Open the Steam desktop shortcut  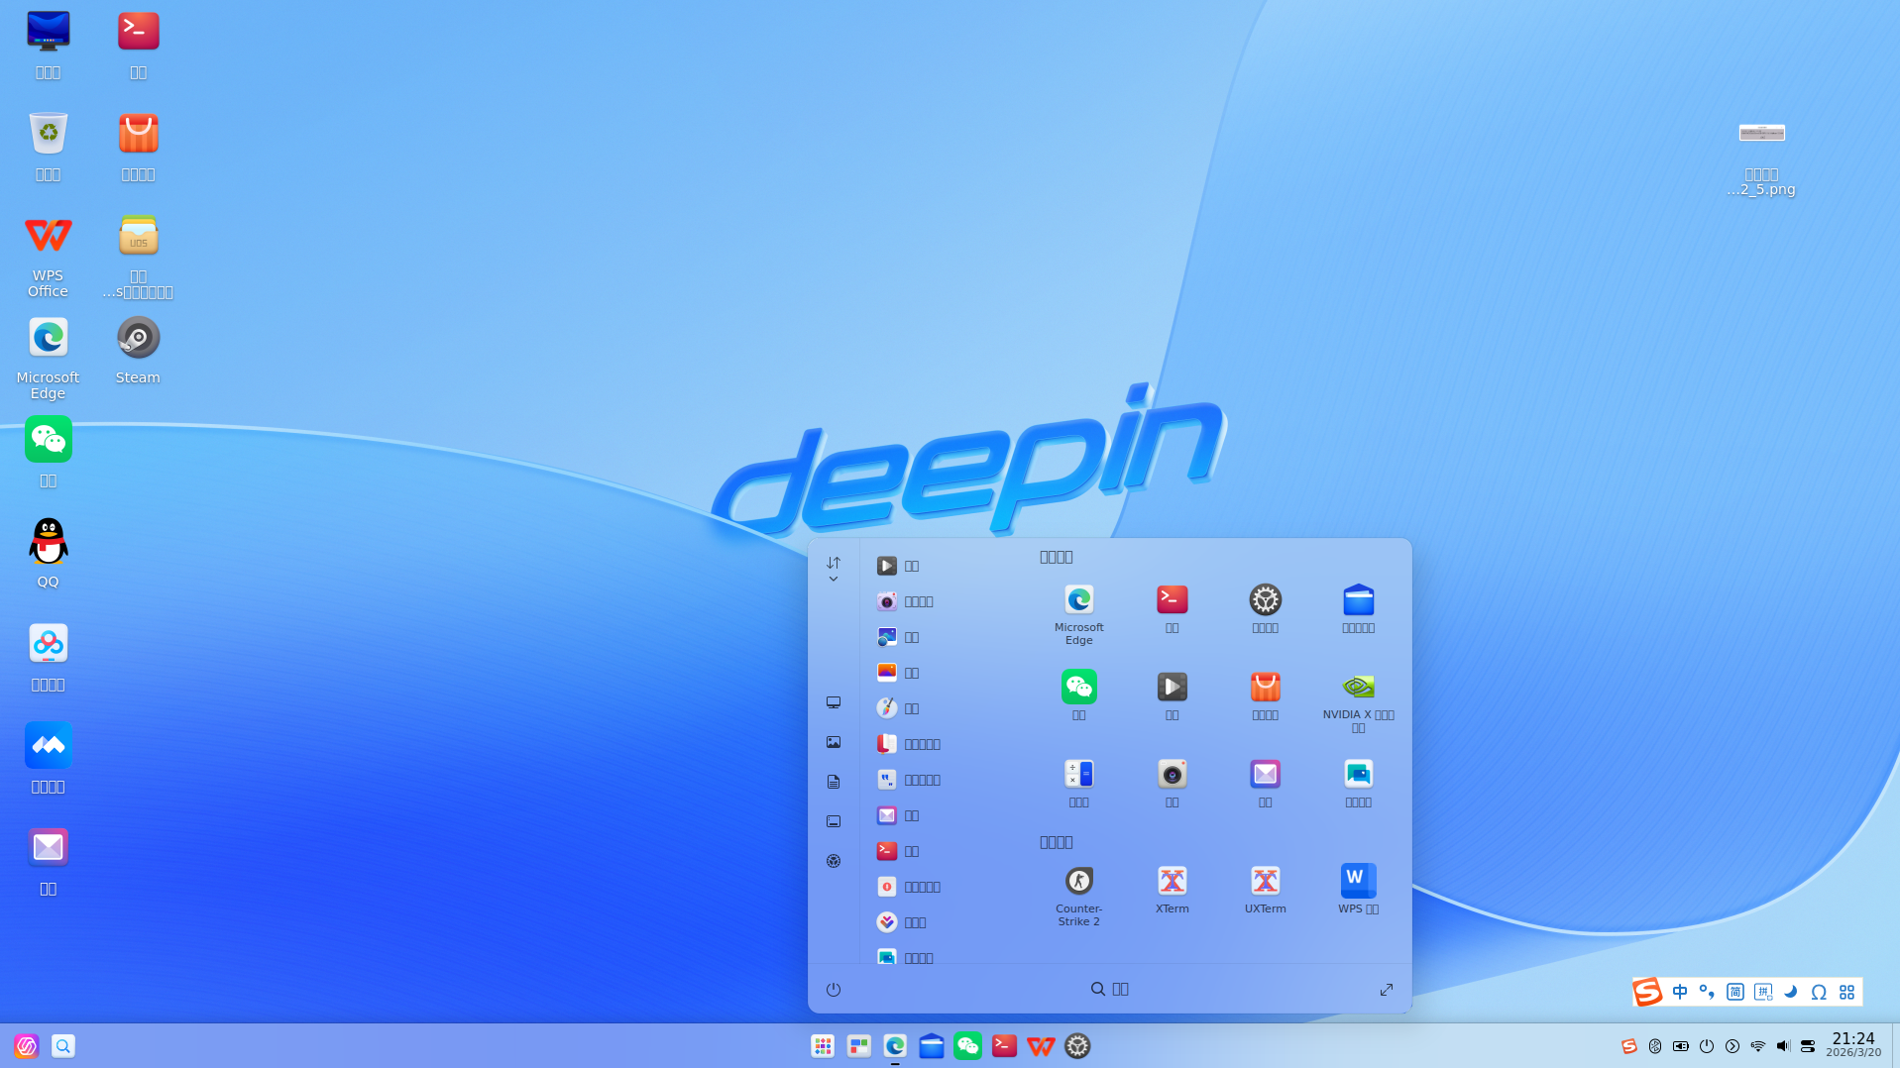[x=138, y=339]
